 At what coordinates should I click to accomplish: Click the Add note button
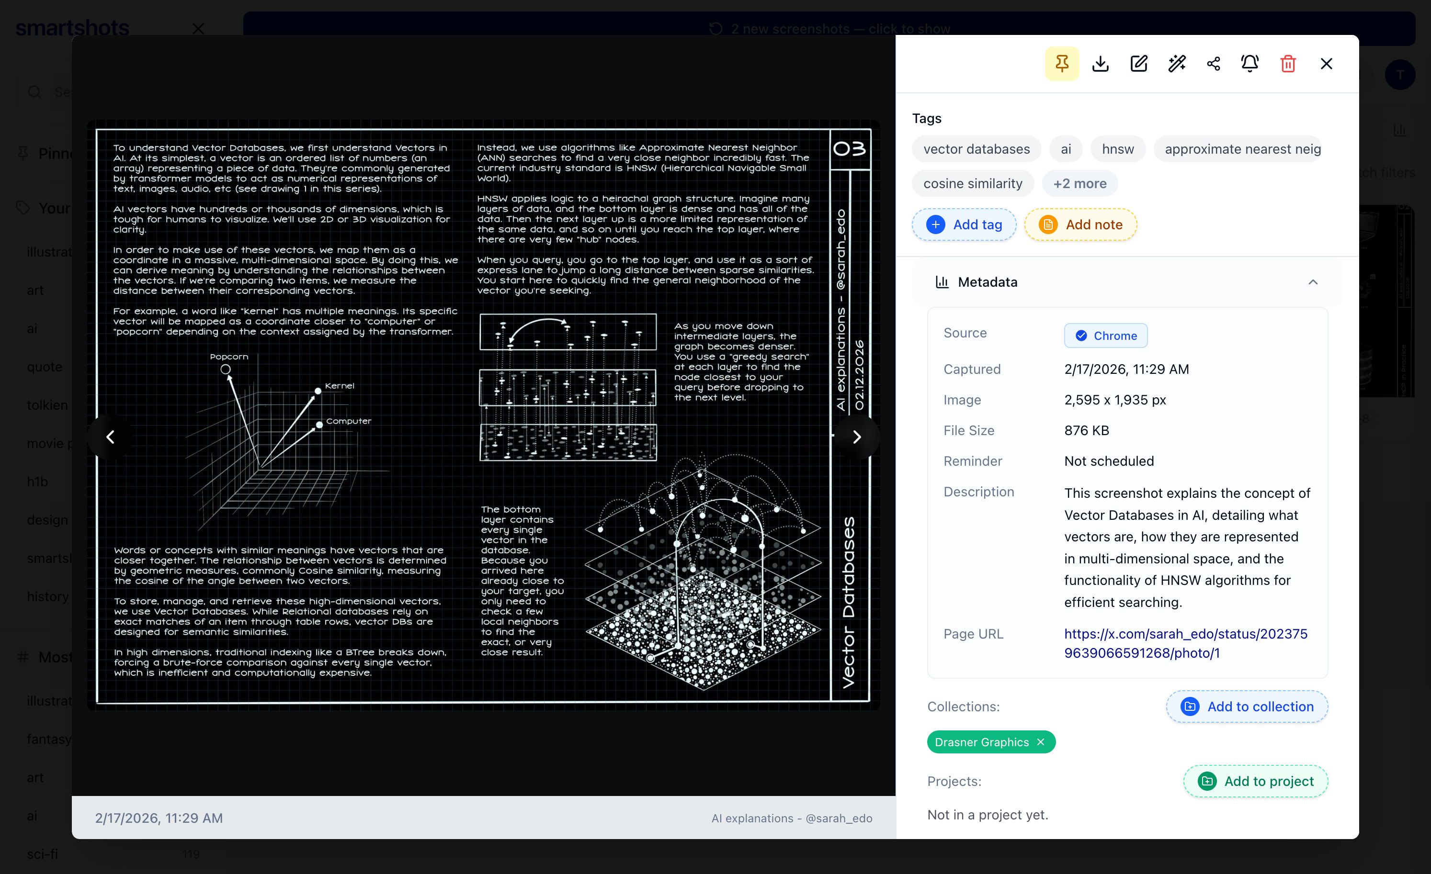point(1080,224)
